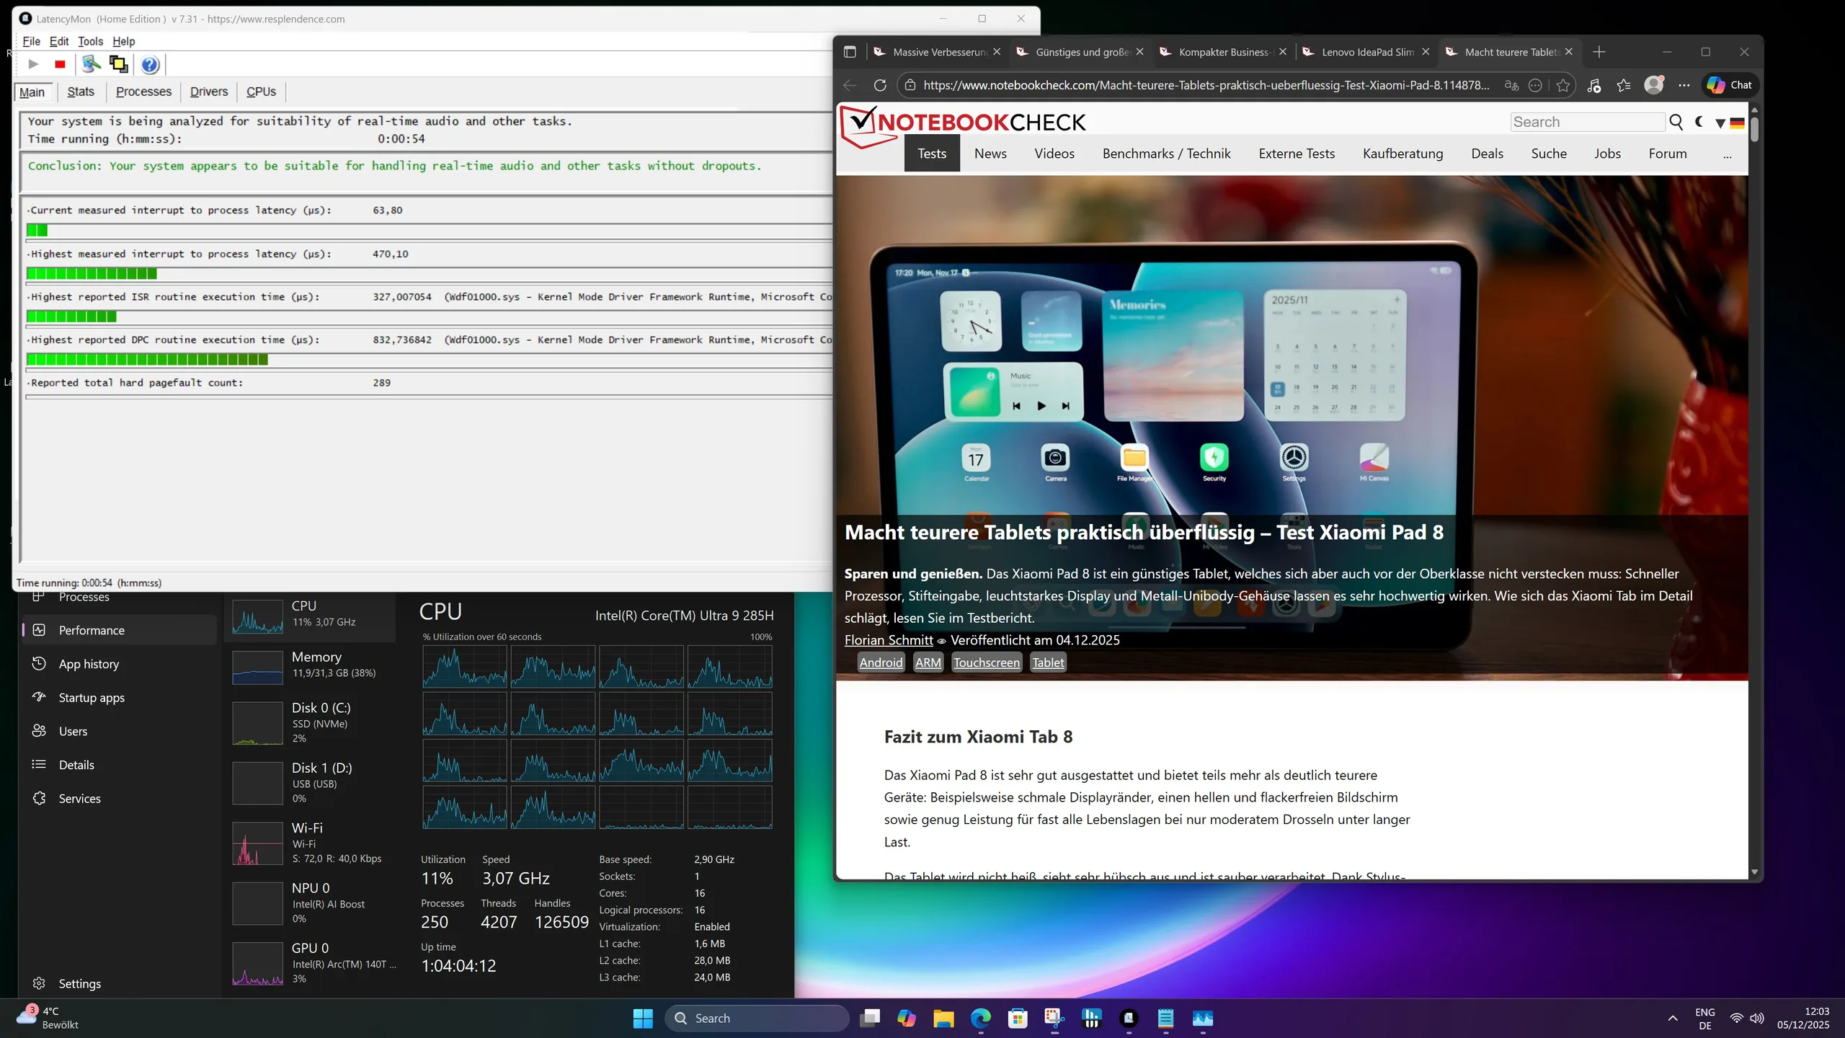Stop the LatencyMon monitor with red square
This screenshot has height=1038, width=1845.
pyautogui.click(x=60, y=64)
